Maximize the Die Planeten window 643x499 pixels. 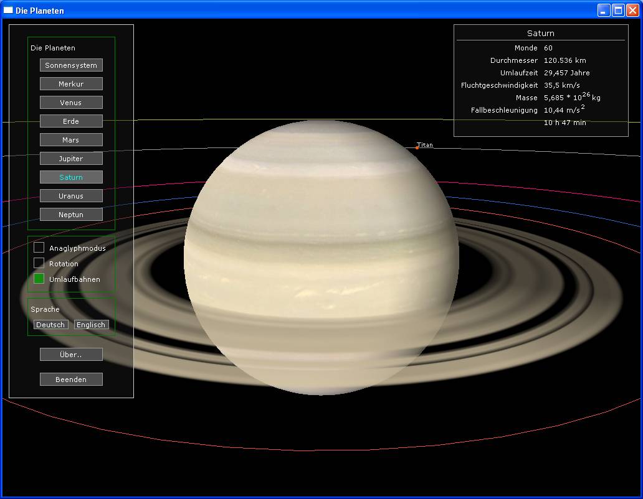pyautogui.click(x=618, y=10)
